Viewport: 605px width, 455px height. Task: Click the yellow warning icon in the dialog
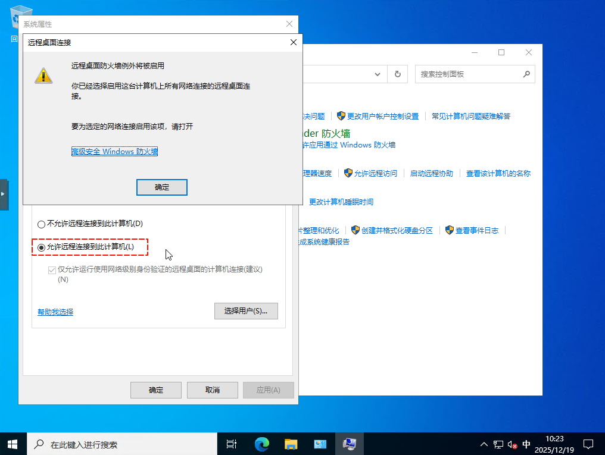pyautogui.click(x=43, y=75)
